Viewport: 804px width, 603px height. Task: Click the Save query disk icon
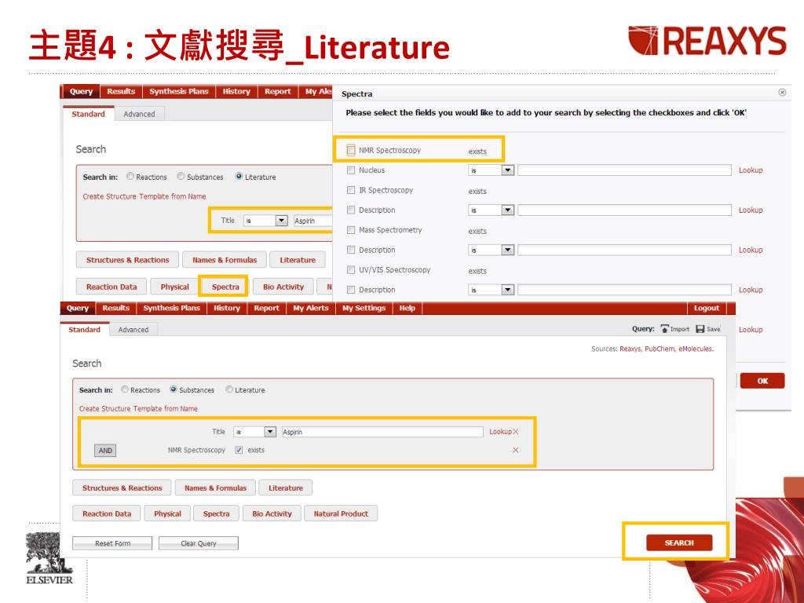[x=700, y=329]
